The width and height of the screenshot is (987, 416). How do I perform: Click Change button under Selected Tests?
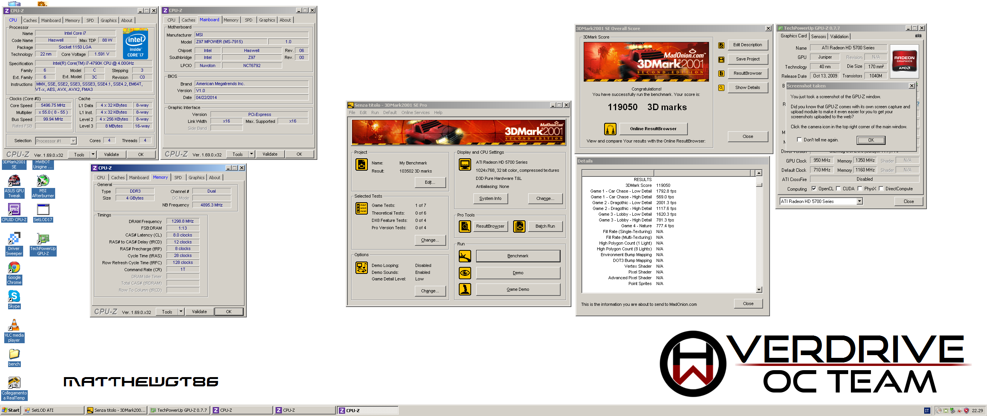430,240
